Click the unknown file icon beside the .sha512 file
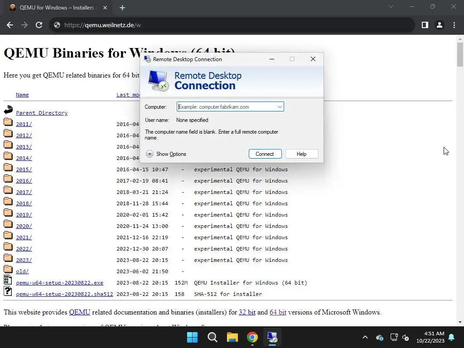The image size is (464, 348). click(x=8, y=291)
